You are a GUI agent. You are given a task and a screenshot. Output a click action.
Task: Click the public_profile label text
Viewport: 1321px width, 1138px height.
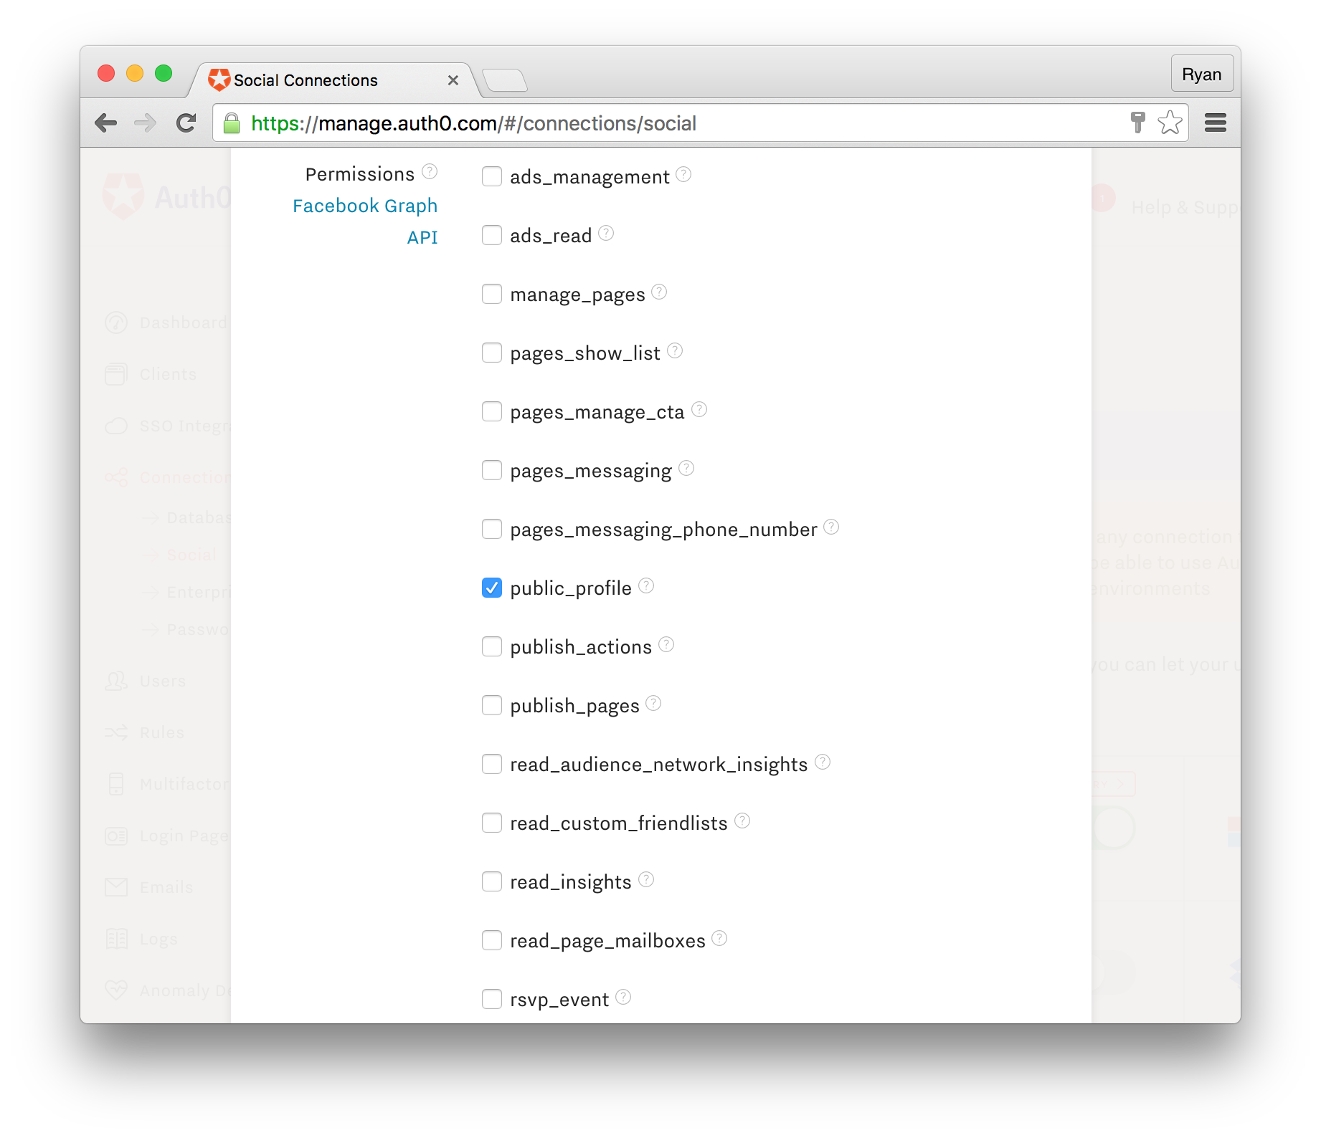[x=571, y=588]
